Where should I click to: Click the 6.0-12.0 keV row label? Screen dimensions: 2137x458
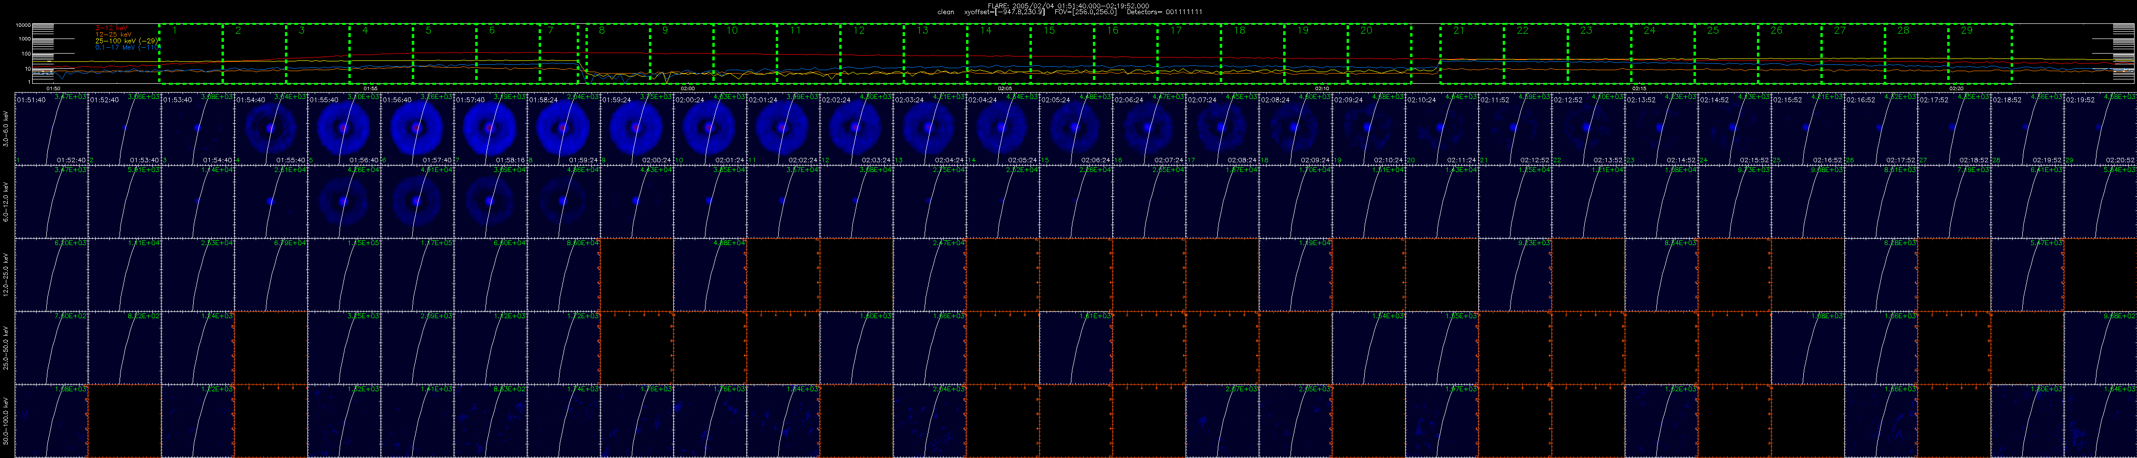pyautogui.click(x=7, y=201)
